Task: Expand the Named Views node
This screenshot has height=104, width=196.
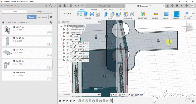Action: (64, 33)
